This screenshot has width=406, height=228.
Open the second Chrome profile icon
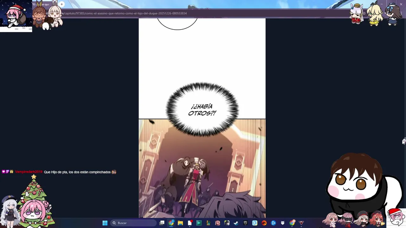click(292, 223)
